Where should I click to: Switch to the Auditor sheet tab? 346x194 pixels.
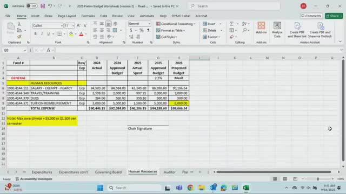click(x=170, y=172)
